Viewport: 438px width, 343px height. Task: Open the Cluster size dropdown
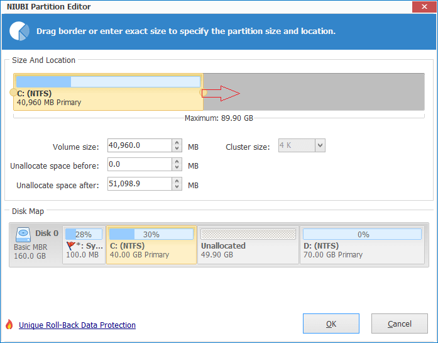(320, 146)
